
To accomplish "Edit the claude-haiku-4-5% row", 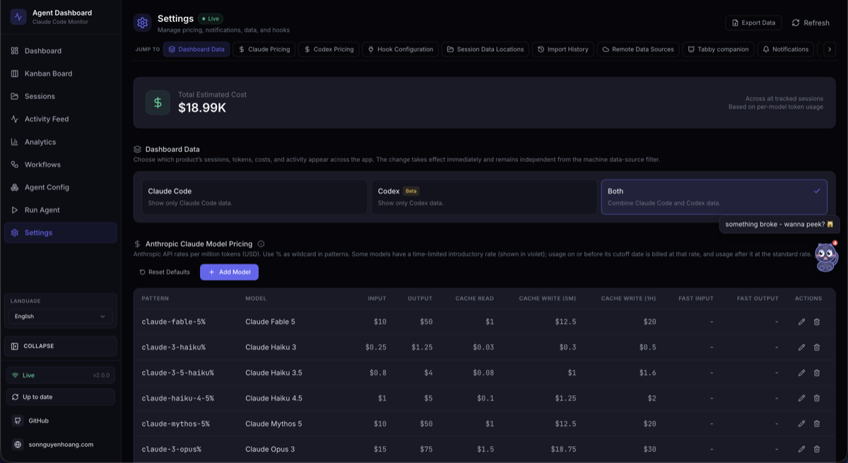I will pos(801,398).
